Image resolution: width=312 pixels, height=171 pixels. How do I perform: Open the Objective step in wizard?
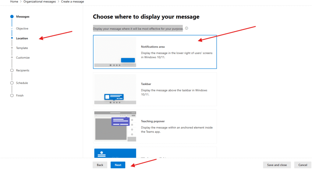[x=22, y=29]
